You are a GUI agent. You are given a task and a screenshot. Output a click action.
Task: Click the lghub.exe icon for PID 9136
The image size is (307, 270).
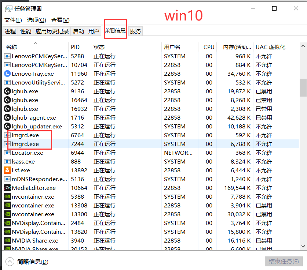(x=7, y=91)
